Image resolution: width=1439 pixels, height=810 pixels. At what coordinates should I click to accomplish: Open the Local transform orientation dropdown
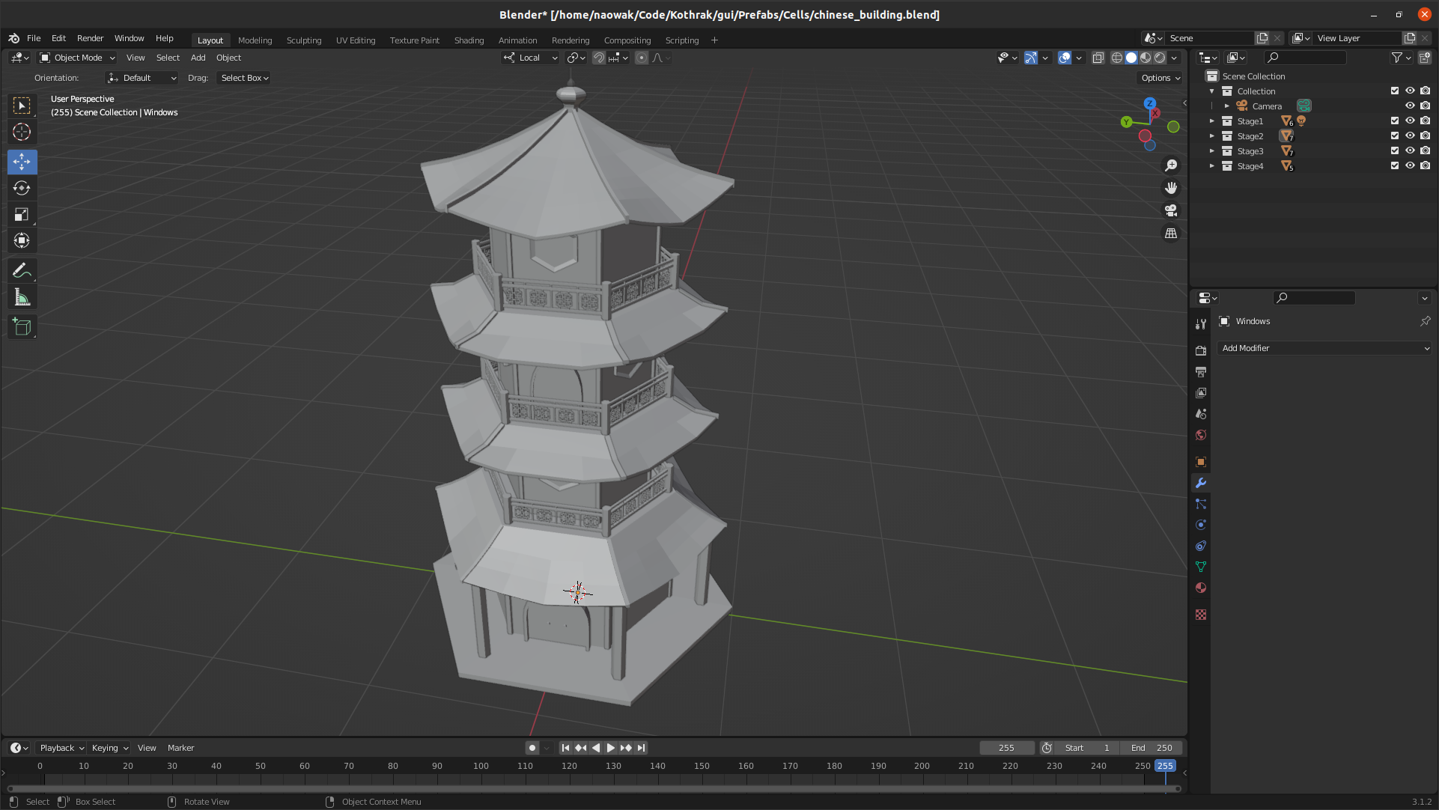coord(530,58)
